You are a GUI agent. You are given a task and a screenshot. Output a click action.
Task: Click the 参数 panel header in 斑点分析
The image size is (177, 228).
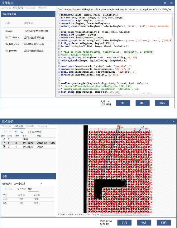(x=28, y=176)
